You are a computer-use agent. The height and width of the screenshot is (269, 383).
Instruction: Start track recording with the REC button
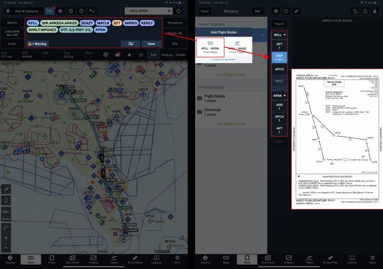(x=6, y=213)
